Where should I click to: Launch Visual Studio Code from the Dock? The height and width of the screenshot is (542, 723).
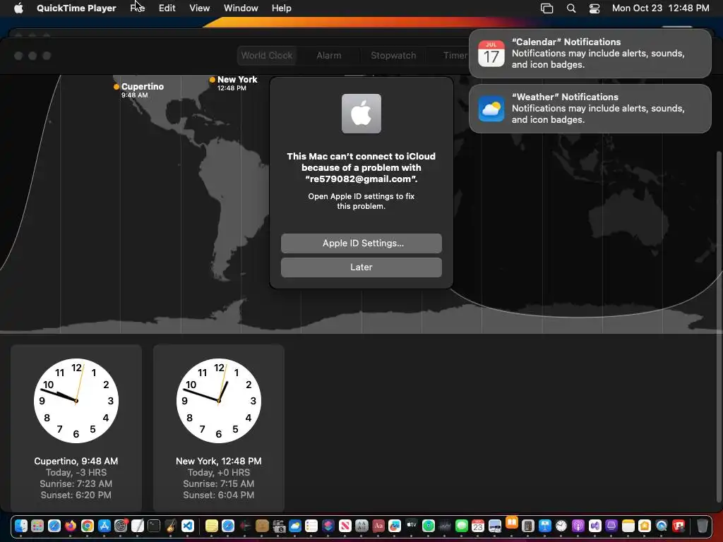point(188,525)
